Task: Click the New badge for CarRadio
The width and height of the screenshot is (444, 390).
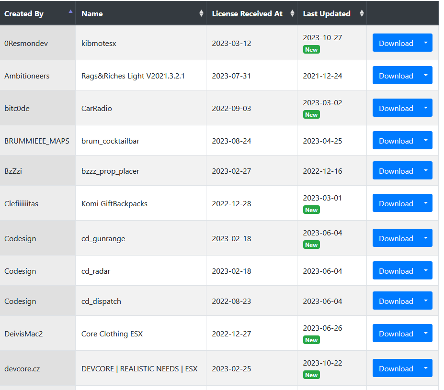Action: pyautogui.click(x=311, y=114)
